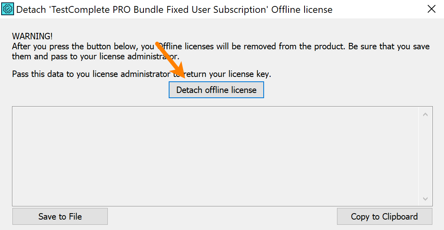Click the vertical scrollbar track of the text area

tap(425, 156)
